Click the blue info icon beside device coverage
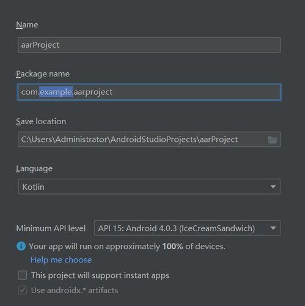Viewport: 305px width, 306px height. click(x=21, y=246)
